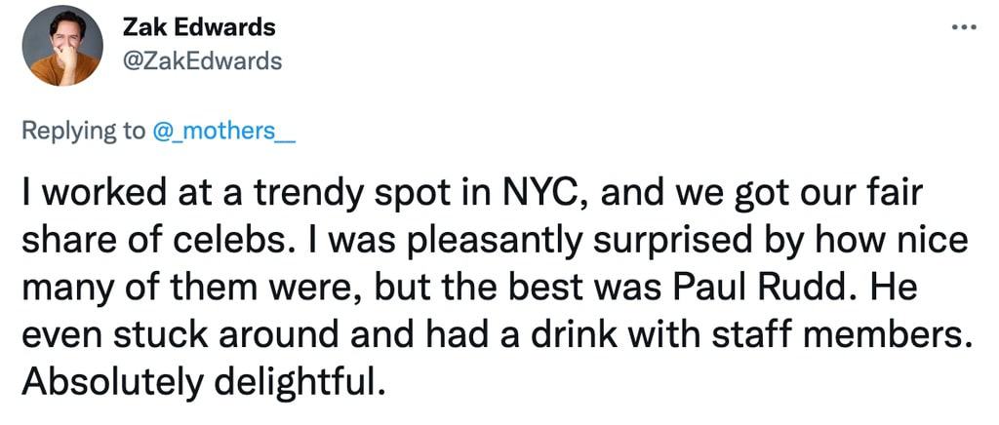Open the @_mothers_ mention link

(223, 132)
